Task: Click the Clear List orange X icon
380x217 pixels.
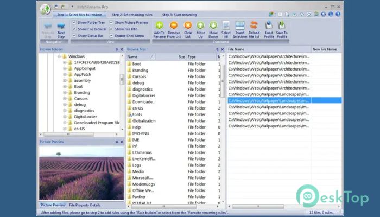Action: tap(188, 25)
